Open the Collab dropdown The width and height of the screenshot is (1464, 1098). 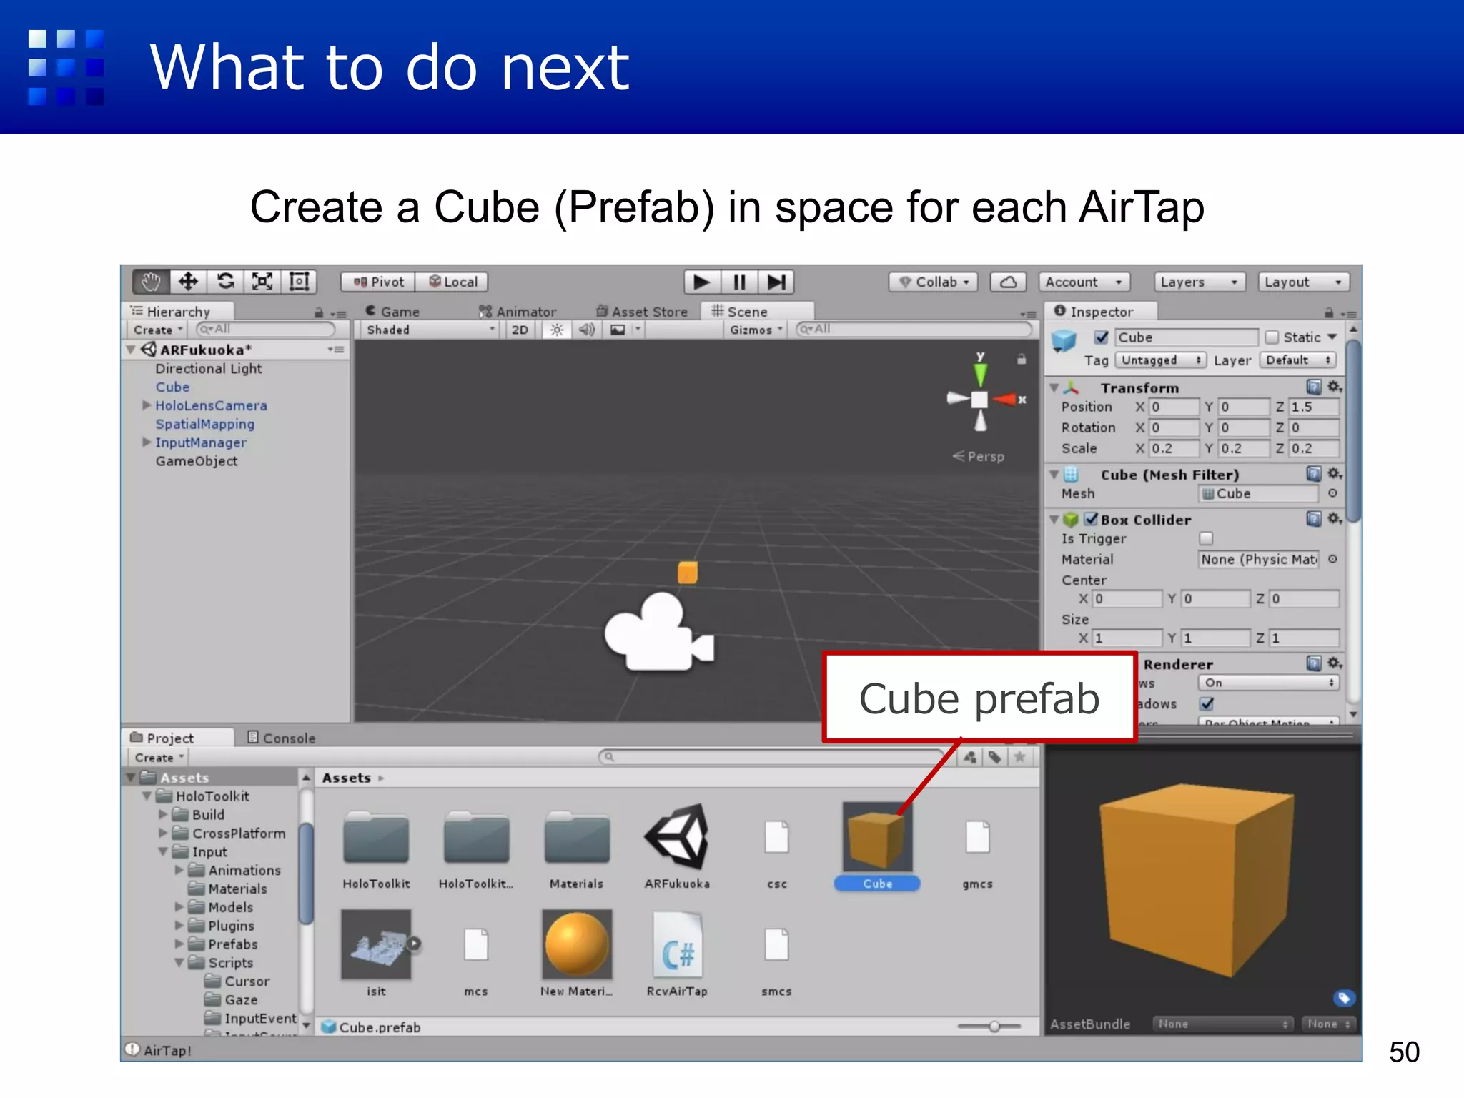pos(934,282)
